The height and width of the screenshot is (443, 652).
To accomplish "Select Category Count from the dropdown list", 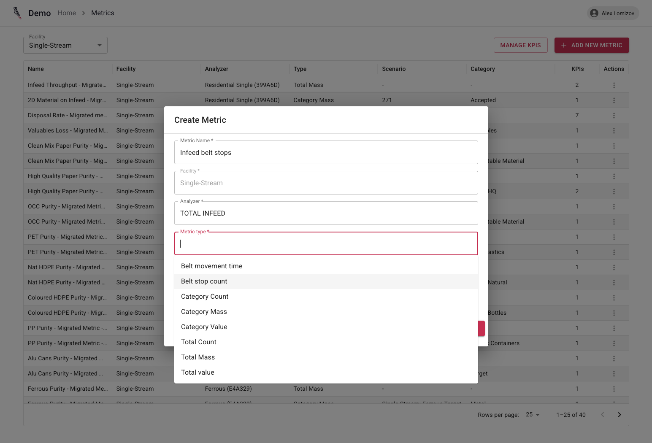I will pos(205,296).
